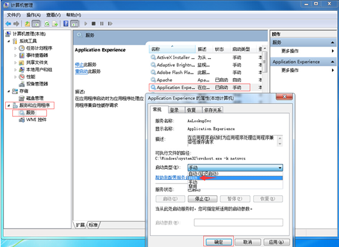
Task: Select 任务计划程序 in the tree
Action: 39,48
